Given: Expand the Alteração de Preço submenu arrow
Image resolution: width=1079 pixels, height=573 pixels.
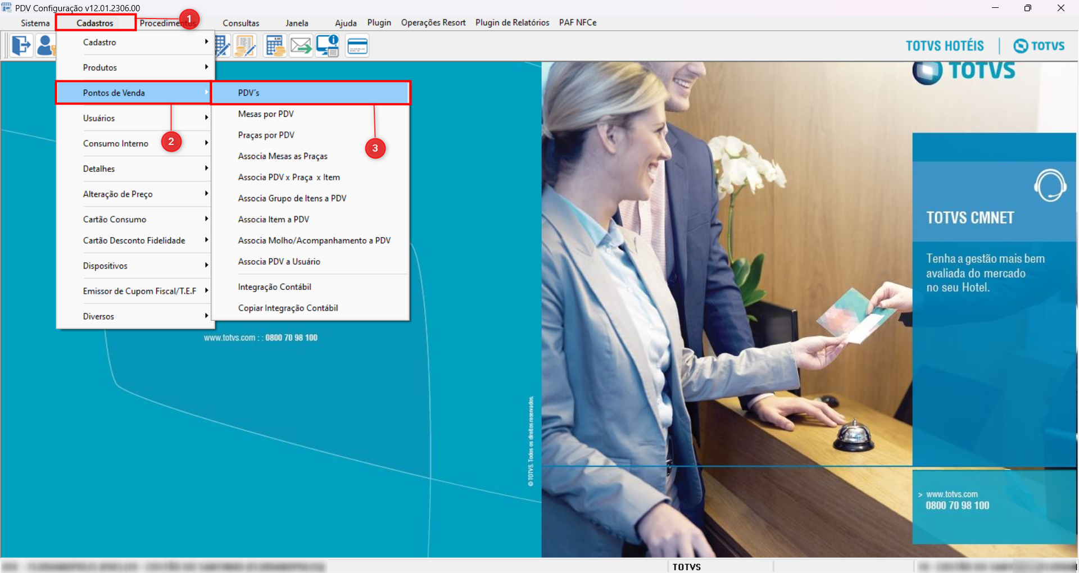Looking at the screenshot, I should coord(206,193).
